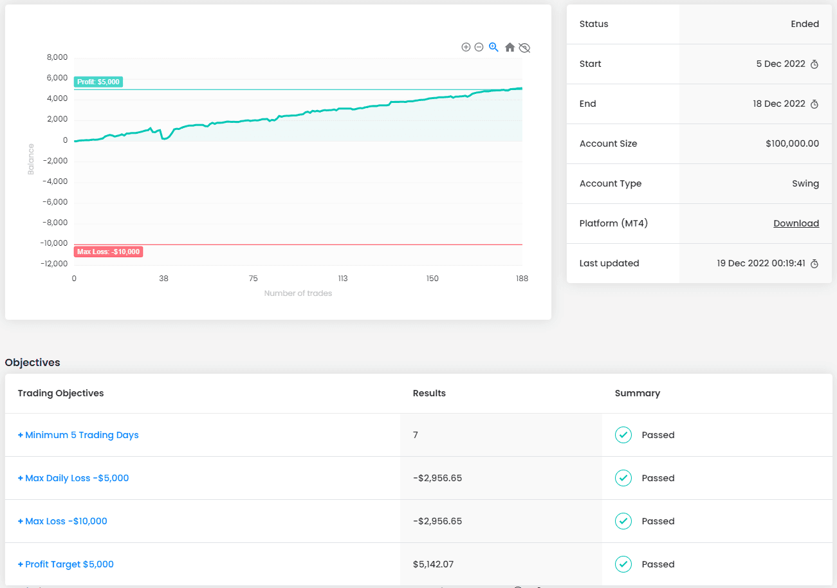Download the MT4 platform
This screenshot has height=588, width=837.
[x=796, y=223]
